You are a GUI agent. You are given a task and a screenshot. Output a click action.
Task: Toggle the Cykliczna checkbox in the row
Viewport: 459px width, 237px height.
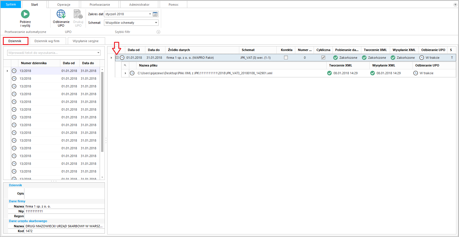tap(323, 58)
